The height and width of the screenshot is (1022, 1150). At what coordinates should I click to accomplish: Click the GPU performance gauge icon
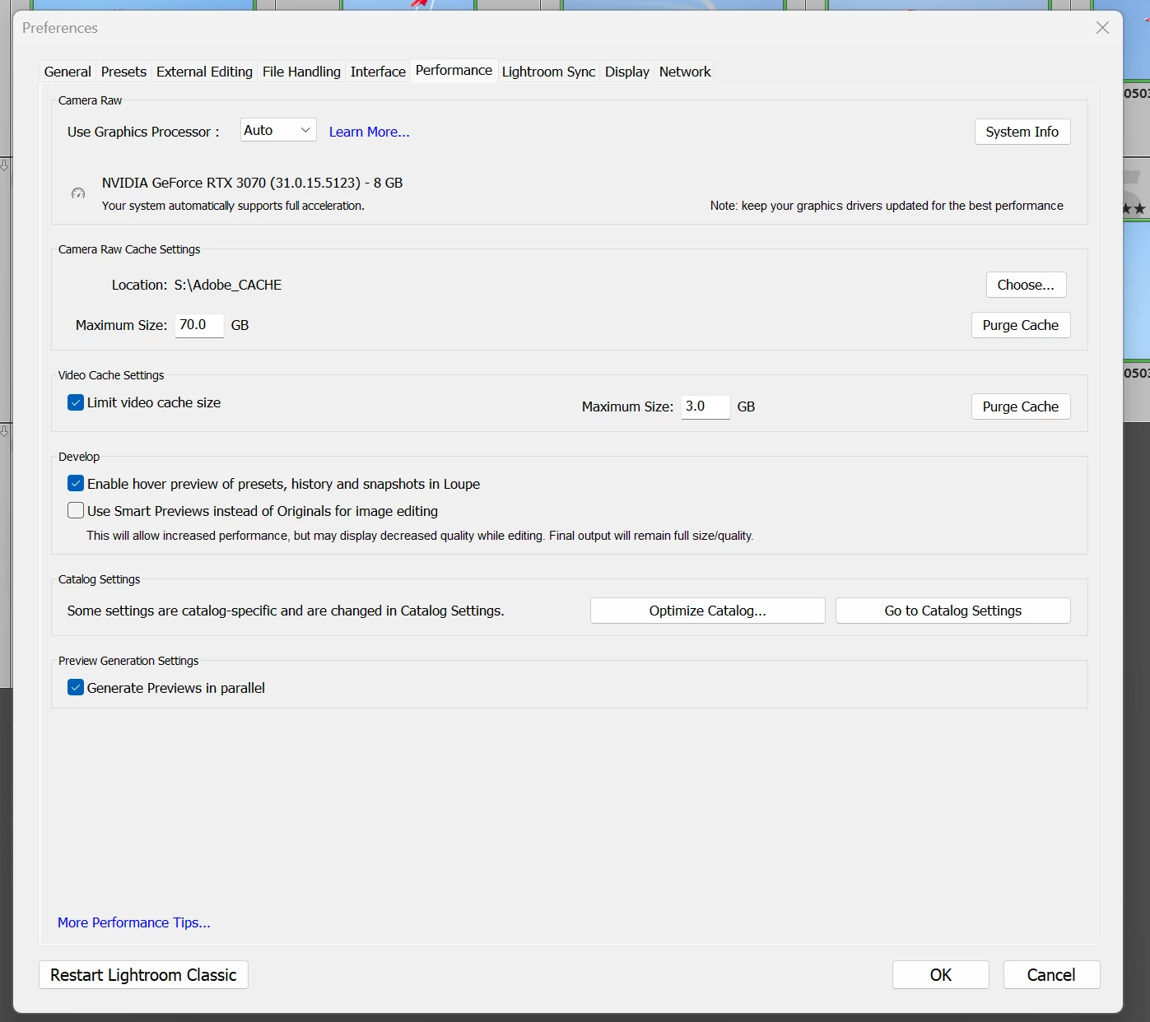[78, 193]
